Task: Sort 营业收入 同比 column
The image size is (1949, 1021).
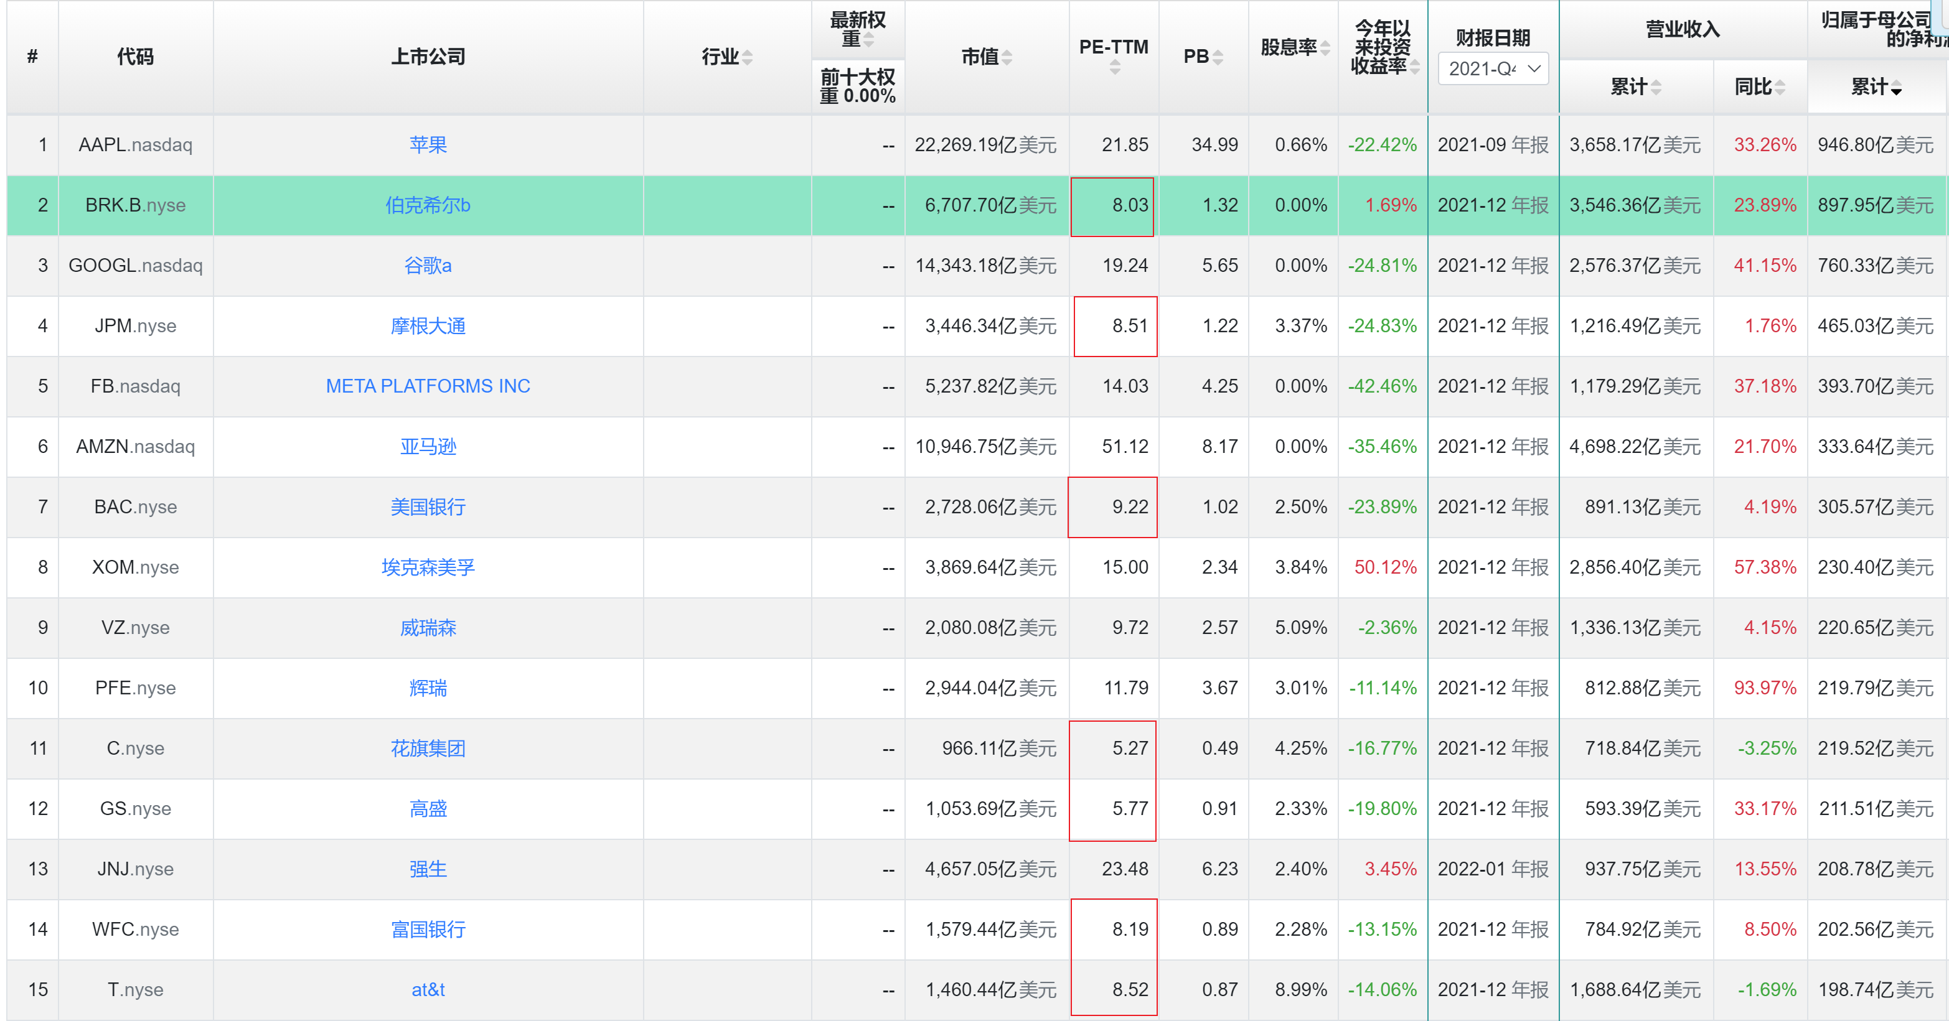Action: [x=1780, y=88]
